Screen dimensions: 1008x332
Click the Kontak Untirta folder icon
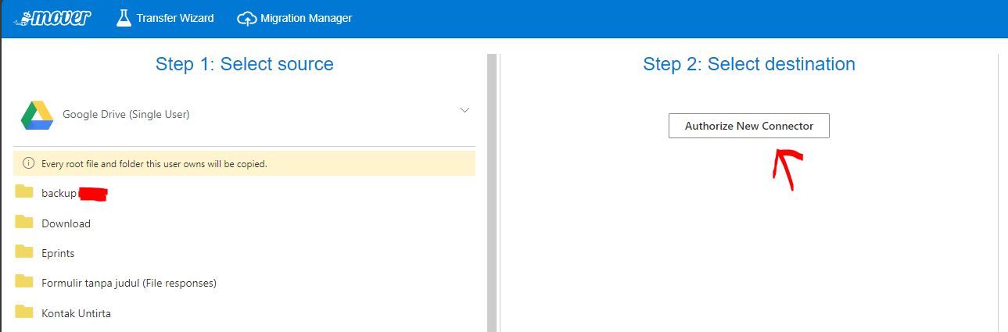pyautogui.click(x=24, y=312)
